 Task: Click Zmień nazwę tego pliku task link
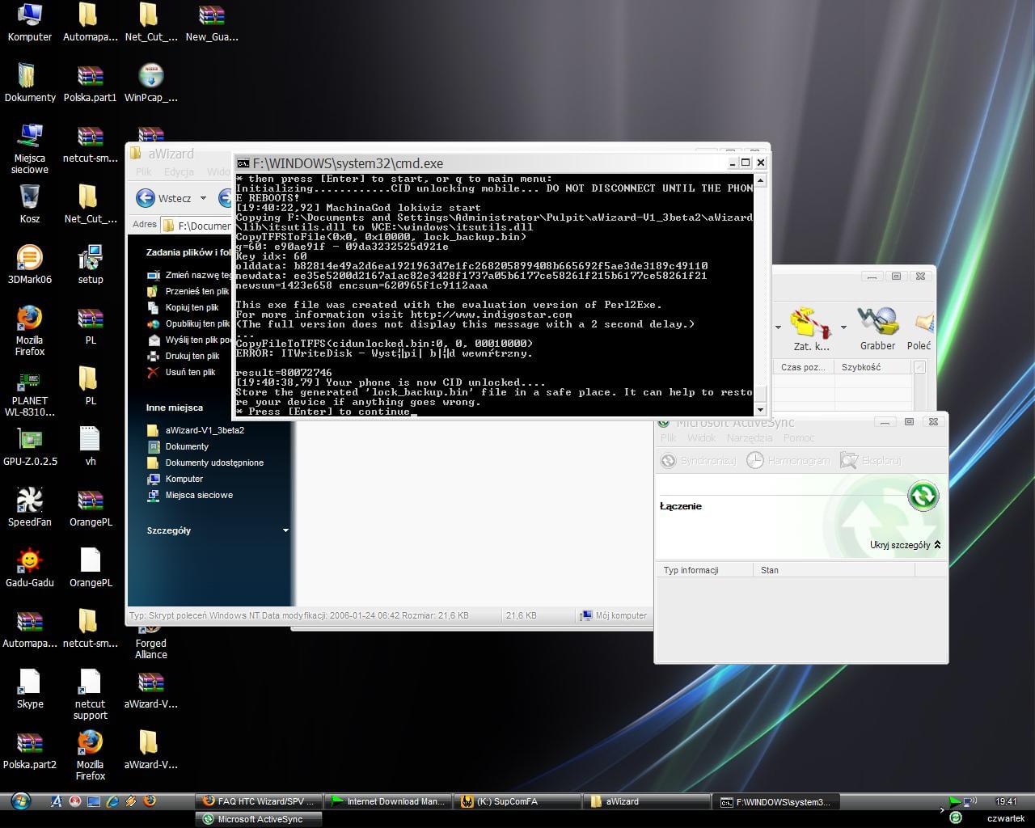189,275
